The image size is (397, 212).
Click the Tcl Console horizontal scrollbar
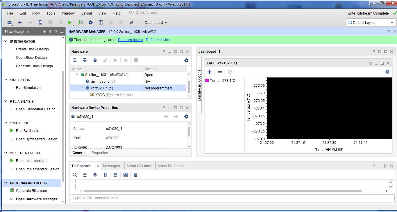223,191
